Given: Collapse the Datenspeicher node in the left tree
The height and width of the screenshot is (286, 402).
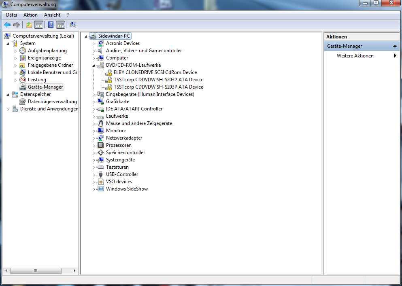Looking at the screenshot, I should pos(8,95).
